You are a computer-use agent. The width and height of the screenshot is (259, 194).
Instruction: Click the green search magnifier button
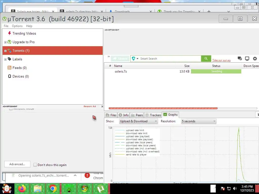click(x=206, y=59)
